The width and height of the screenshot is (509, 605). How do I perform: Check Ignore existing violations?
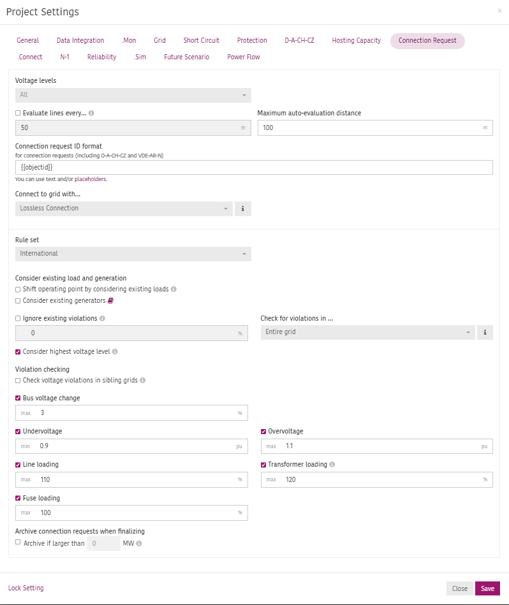(18, 318)
